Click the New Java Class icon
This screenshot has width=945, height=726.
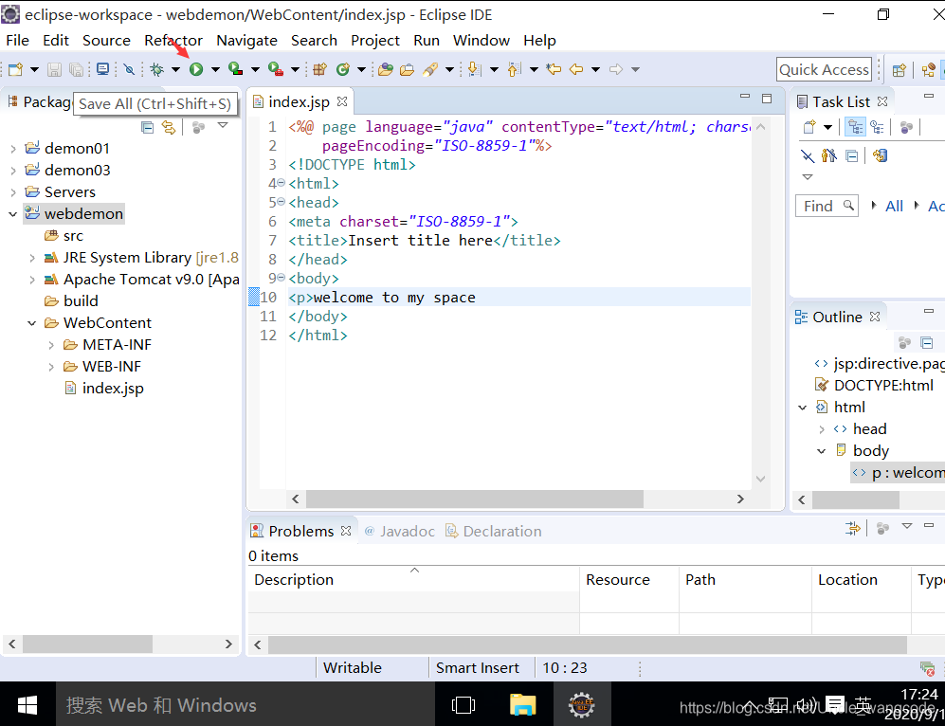[x=343, y=69]
